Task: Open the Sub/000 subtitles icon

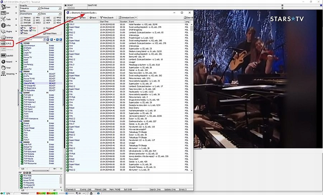Action: 4,55
